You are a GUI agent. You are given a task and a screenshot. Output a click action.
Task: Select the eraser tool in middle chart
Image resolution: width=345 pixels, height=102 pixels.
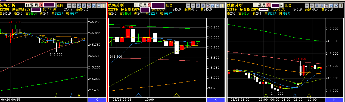point(207,5)
